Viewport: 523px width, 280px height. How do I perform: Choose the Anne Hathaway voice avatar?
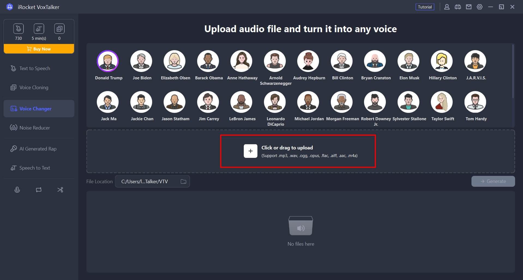241,61
